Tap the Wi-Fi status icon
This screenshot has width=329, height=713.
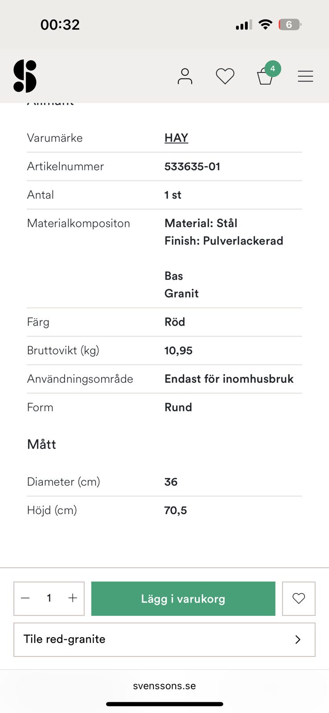(265, 25)
